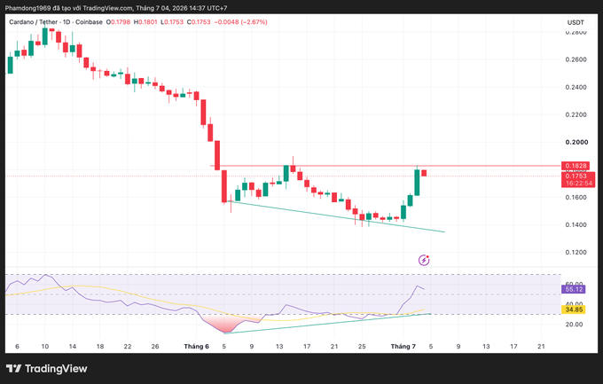Click the red horizontal resistance line

tap(385, 166)
